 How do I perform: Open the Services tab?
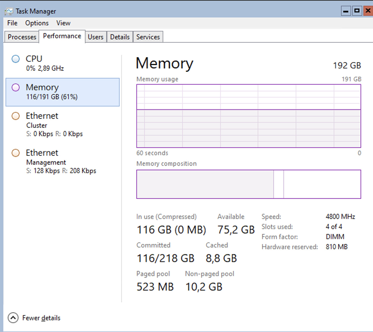click(x=148, y=37)
